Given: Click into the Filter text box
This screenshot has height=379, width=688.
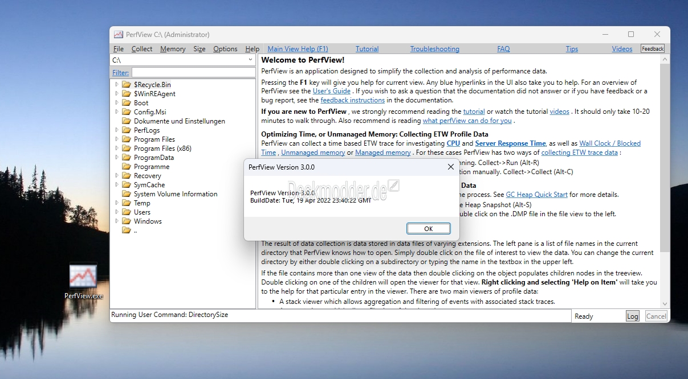Looking at the screenshot, I should coord(193,72).
